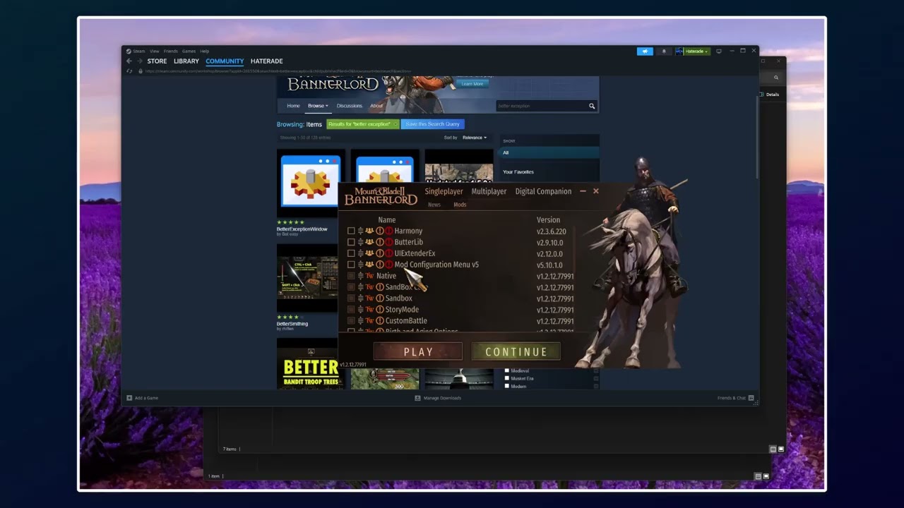This screenshot has width=904, height=508.
Task: Click the Steam page reload icon
Action: click(x=129, y=71)
